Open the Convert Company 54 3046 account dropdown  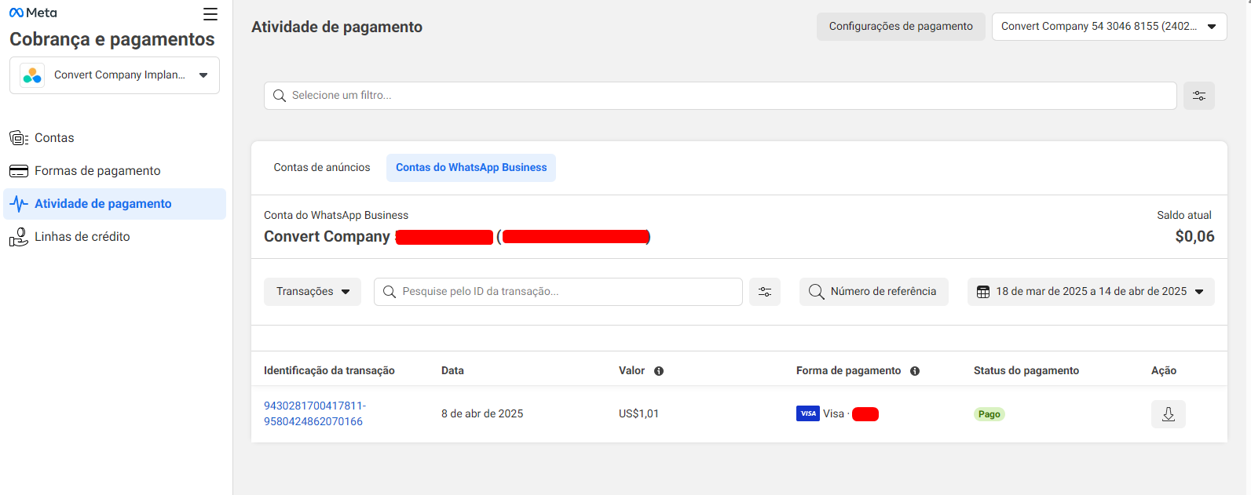(x=1109, y=27)
